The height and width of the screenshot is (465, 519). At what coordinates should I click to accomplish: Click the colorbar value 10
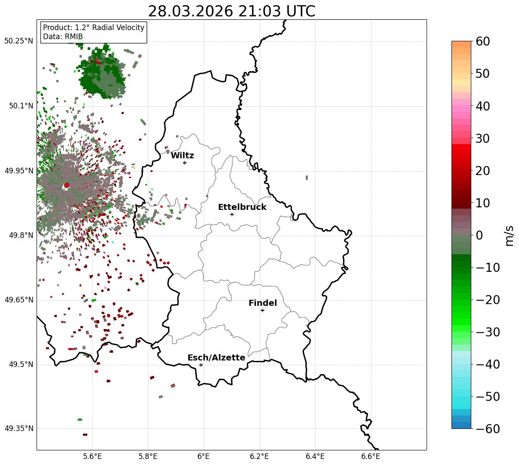point(482,203)
